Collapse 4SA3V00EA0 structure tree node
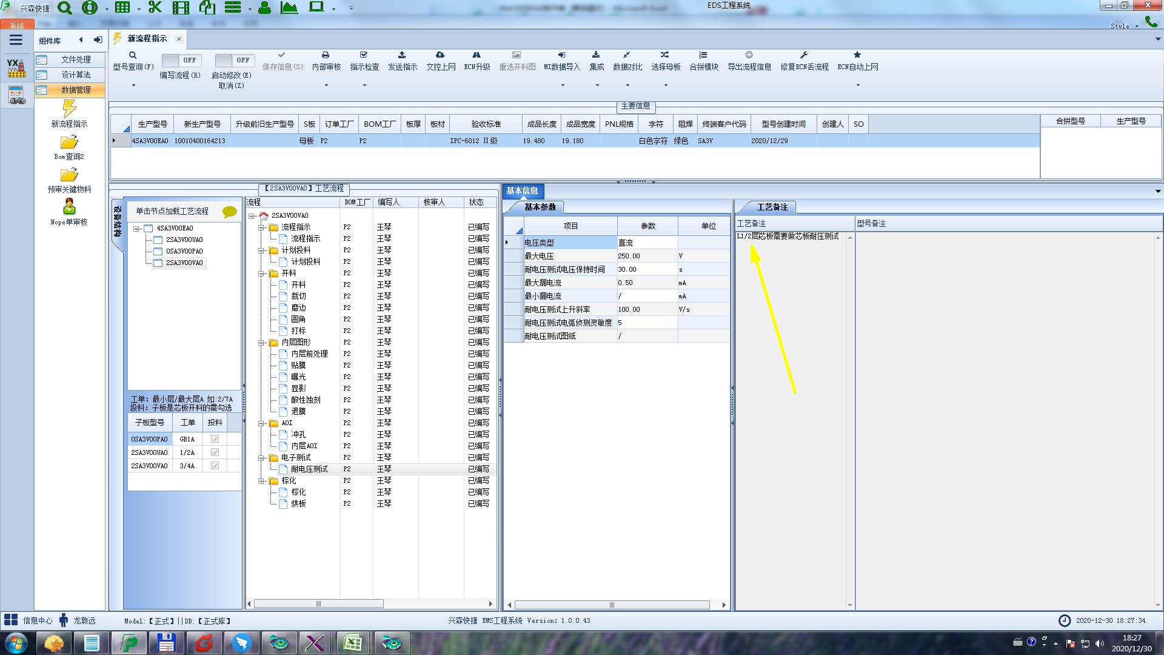The width and height of the screenshot is (1164, 655). (137, 229)
